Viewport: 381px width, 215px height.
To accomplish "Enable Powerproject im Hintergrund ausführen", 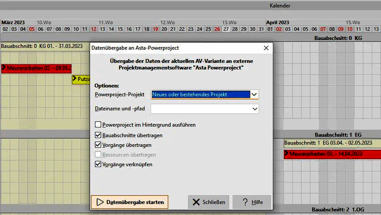I will point(98,125).
